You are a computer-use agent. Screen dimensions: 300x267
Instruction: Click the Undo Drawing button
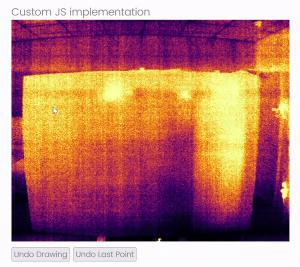click(41, 254)
